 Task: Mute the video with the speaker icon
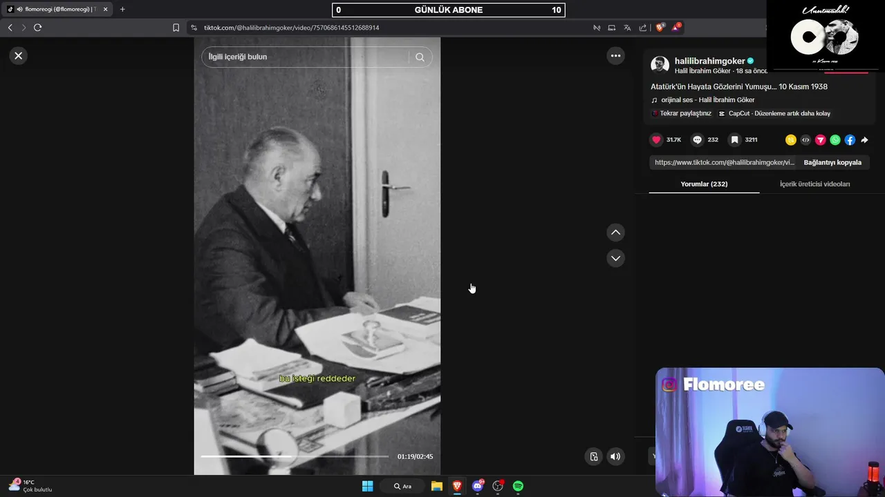(x=615, y=456)
